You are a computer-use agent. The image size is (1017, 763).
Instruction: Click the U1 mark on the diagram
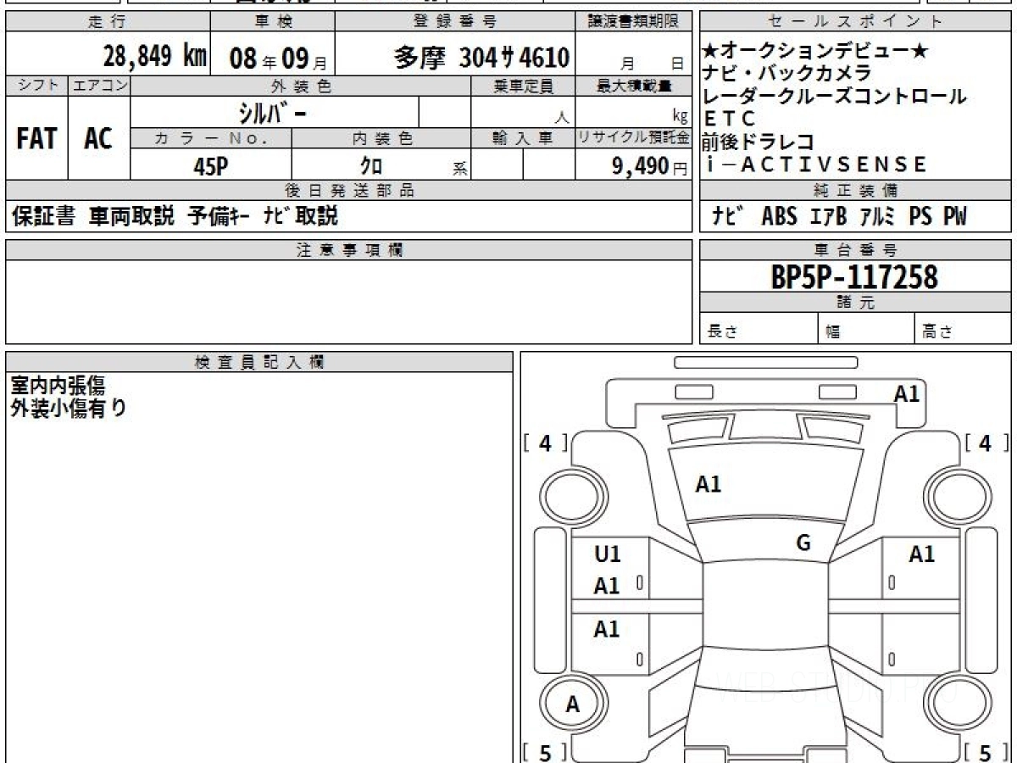608,554
